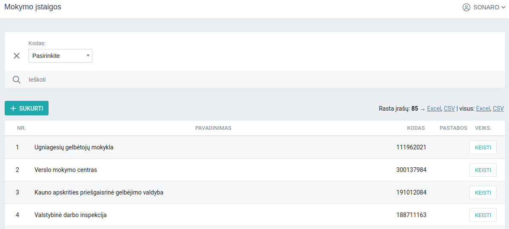This screenshot has height=229, width=509.
Task: Export found records via first CSV link
Action: pos(449,109)
